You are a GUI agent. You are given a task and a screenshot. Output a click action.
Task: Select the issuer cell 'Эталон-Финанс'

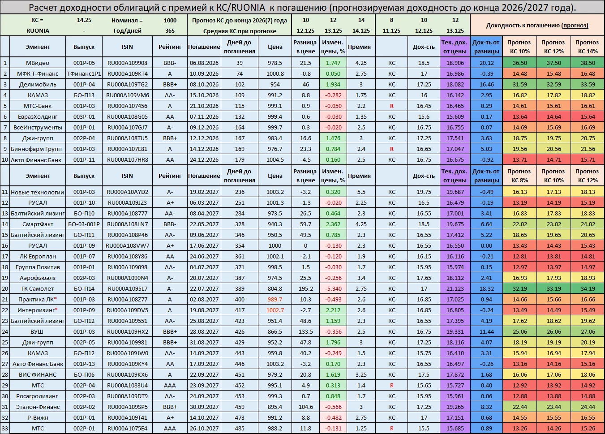tap(38, 407)
